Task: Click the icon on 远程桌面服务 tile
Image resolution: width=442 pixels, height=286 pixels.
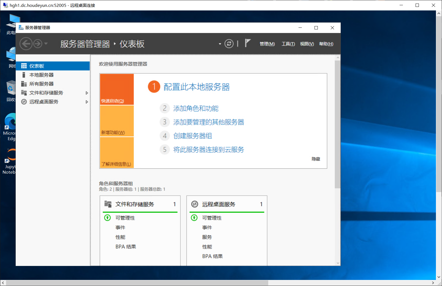Action: click(195, 204)
